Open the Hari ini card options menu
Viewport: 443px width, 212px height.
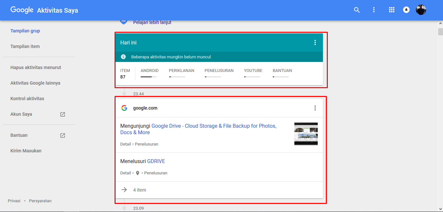coord(315,42)
